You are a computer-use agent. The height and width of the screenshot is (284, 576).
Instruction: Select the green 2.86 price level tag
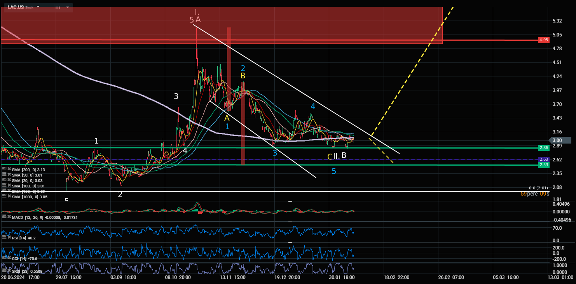pyautogui.click(x=543, y=148)
